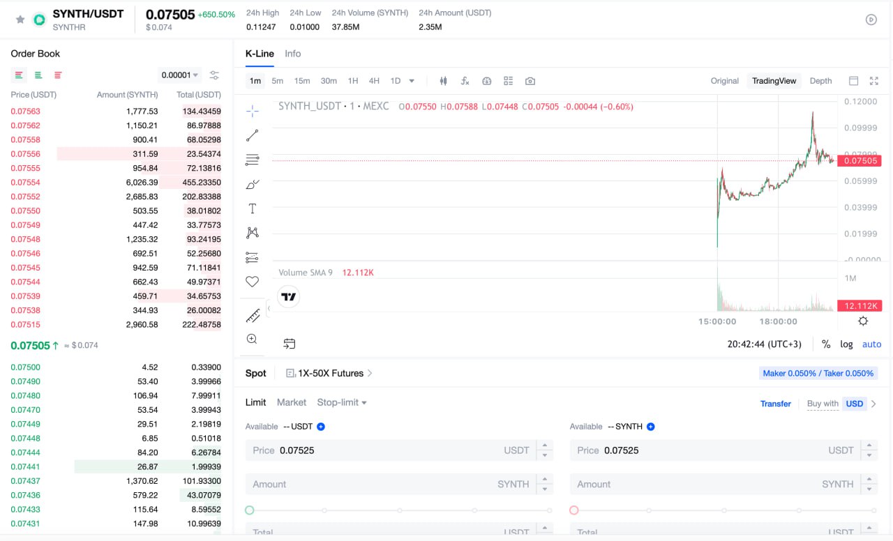
Task: Select the 4H timeframe
Action: coord(374,81)
